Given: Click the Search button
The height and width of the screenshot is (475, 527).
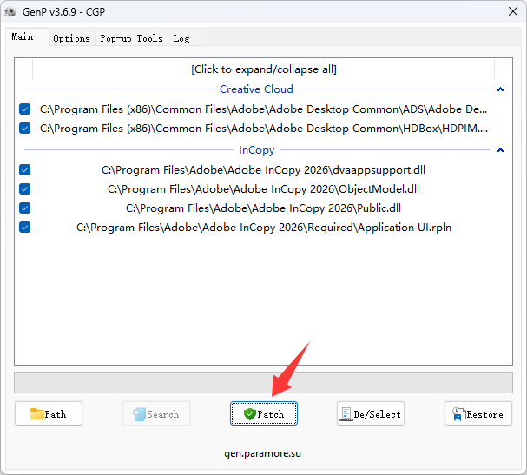Looking at the screenshot, I should point(156,414).
